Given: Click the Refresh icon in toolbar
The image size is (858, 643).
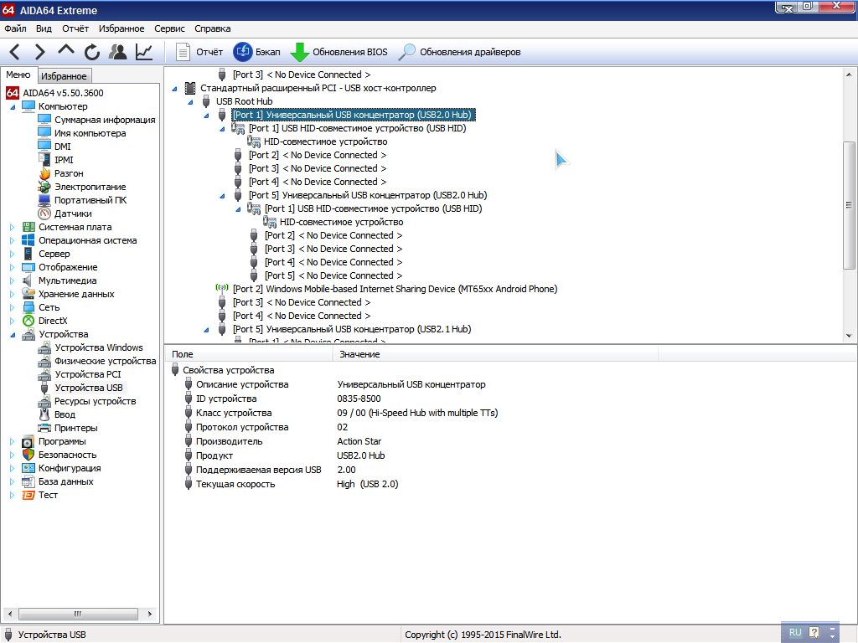Looking at the screenshot, I should click(91, 52).
